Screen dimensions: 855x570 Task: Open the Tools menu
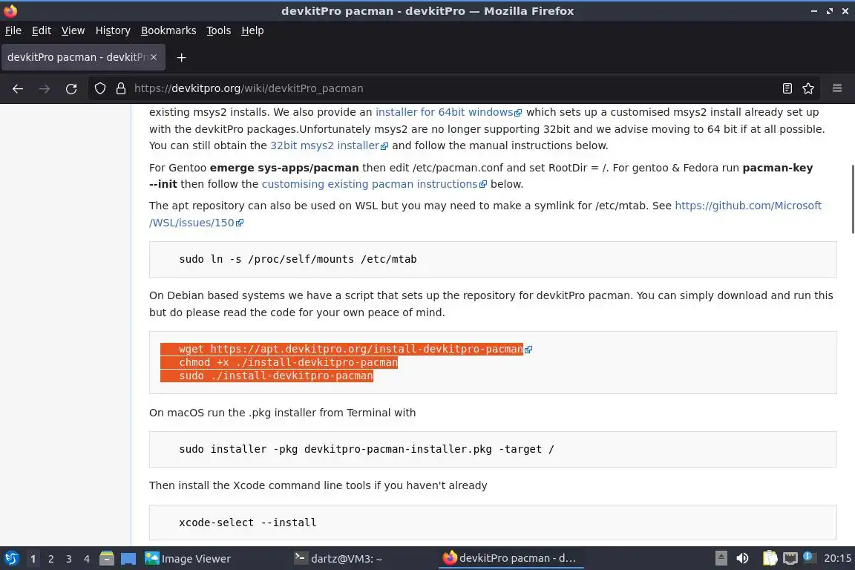[219, 30]
